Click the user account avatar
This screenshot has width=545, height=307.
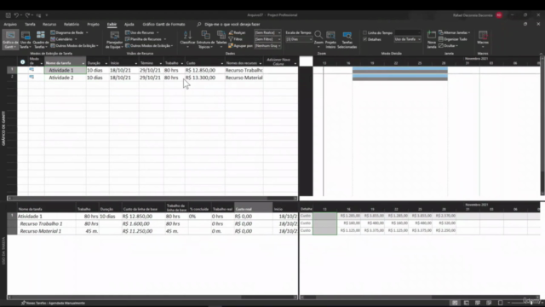coord(499,15)
